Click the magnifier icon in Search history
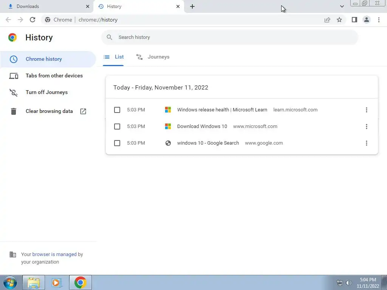Viewport: 387px width, 290px height. (x=109, y=37)
